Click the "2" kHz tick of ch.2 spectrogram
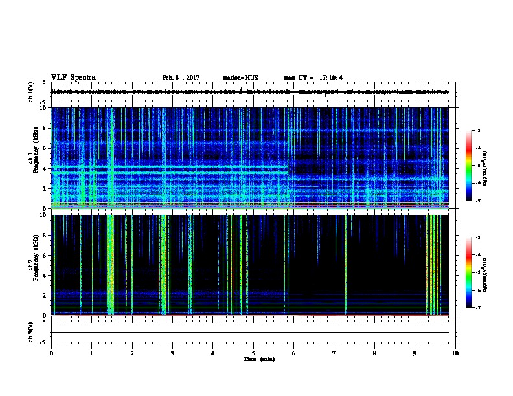 tap(45, 296)
